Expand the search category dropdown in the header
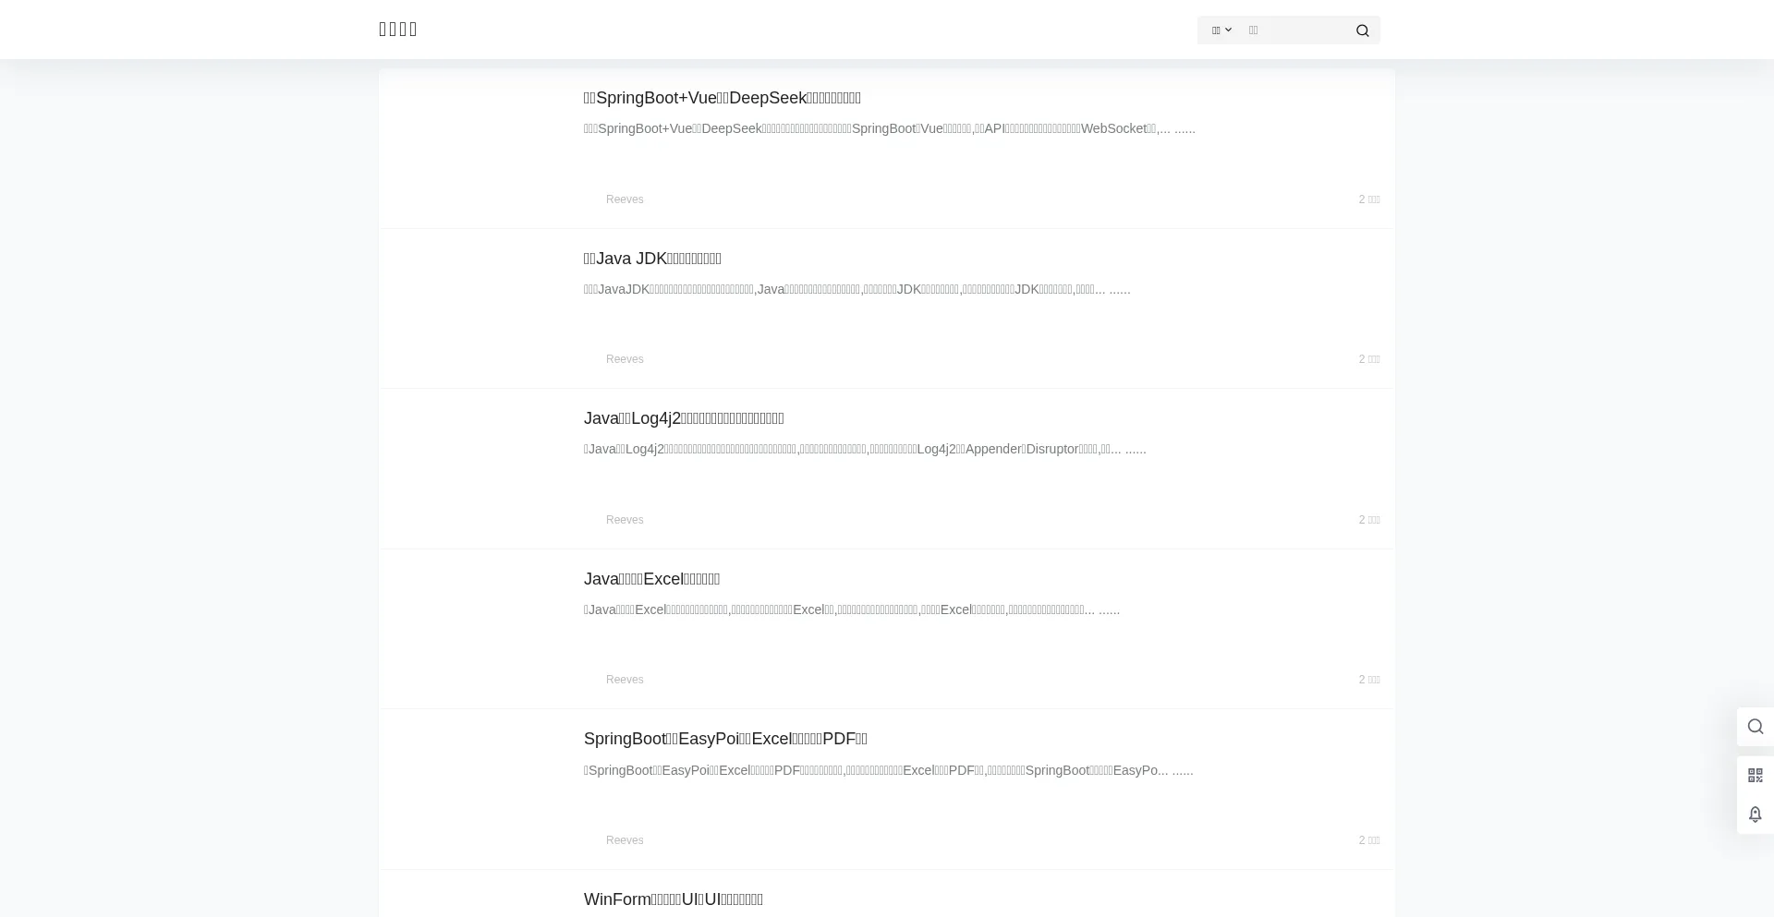The width and height of the screenshot is (1774, 917). point(1221,30)
